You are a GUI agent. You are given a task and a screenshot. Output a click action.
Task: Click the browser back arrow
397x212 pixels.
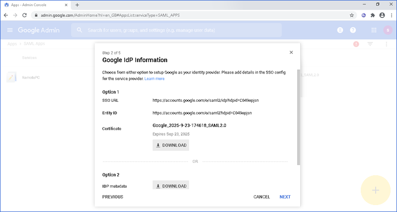pyautogui.click(x=6, y=15)
